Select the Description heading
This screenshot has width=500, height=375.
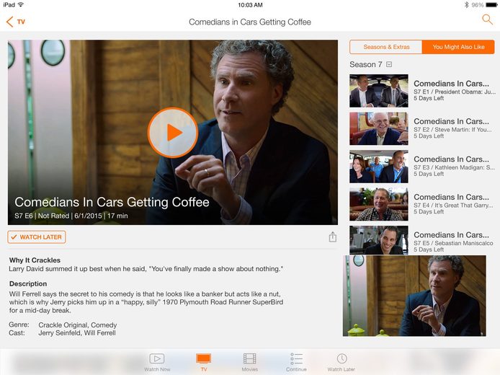pos(28,283)
